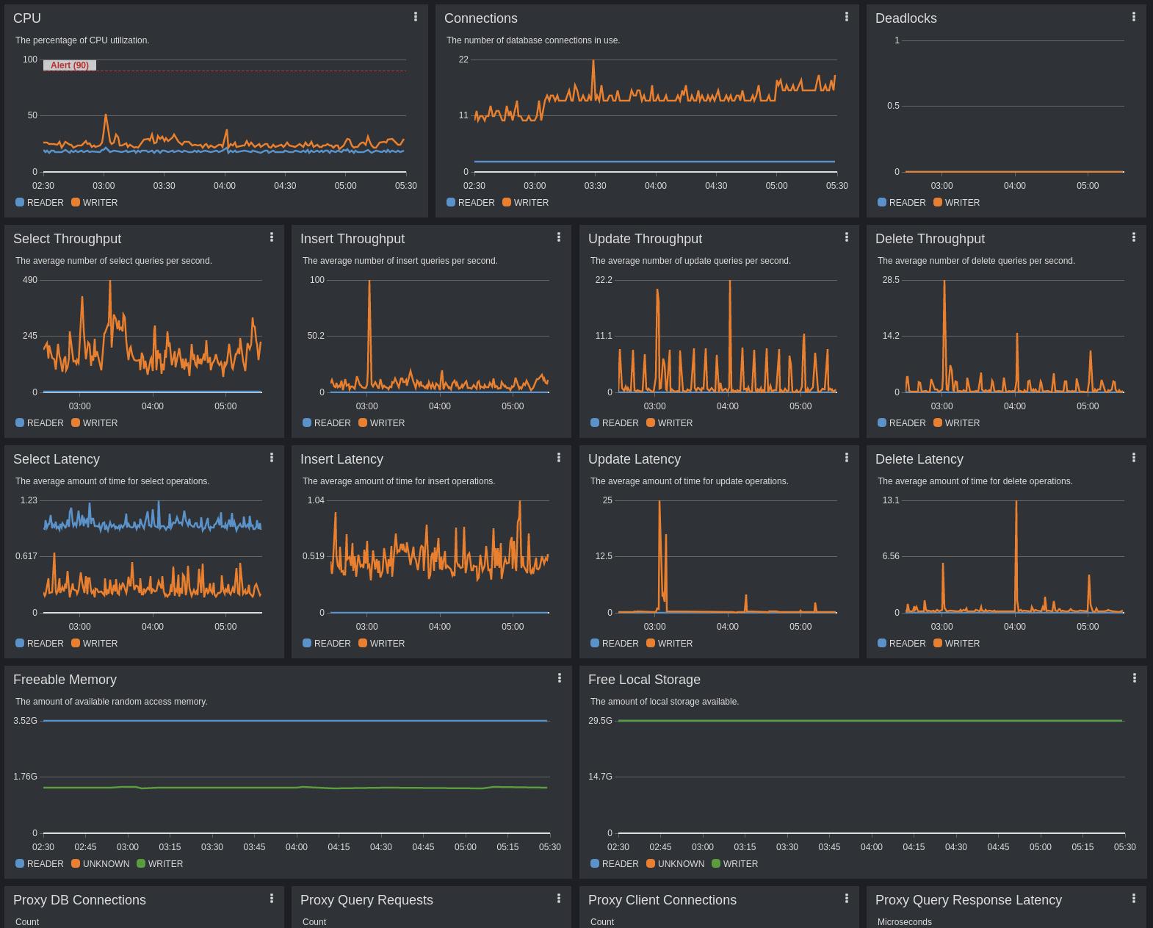
Task: Click the Freeable Memory title
Action: [65, 680]
